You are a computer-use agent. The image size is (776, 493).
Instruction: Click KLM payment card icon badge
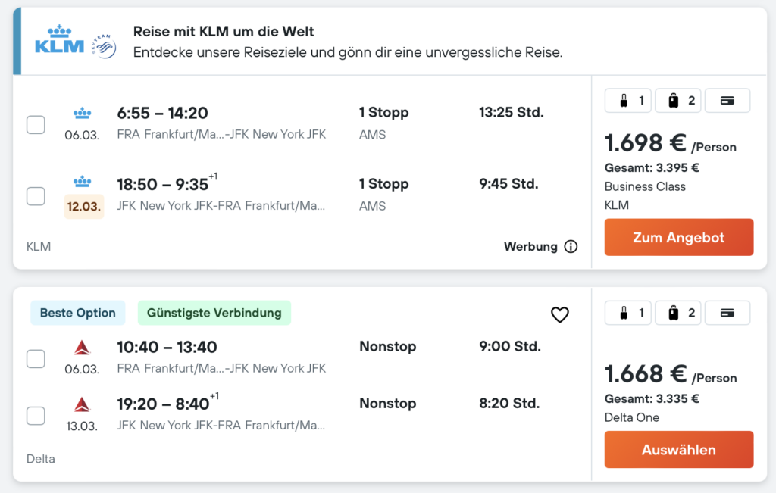click(x=727, y=101)
